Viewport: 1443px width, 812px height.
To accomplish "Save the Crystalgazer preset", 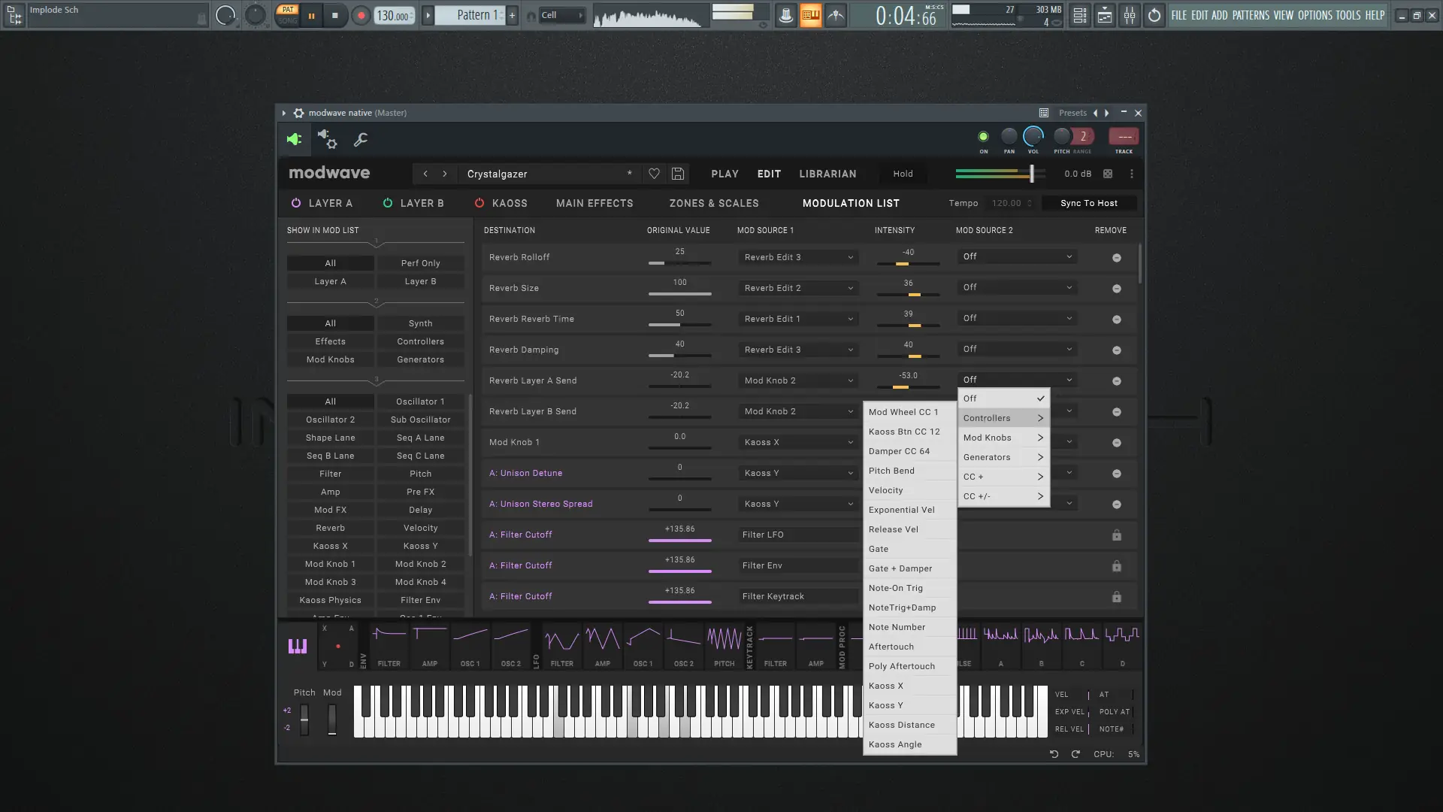I will 677,174.
